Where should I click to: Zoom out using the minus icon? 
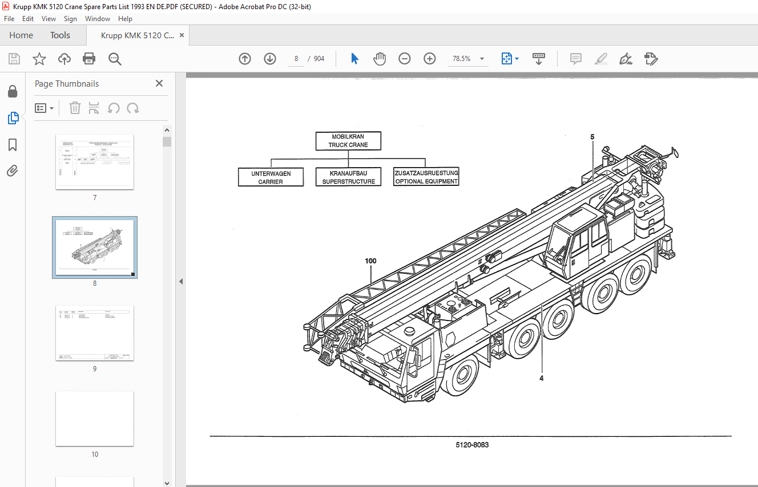pyautogui.click(x=405, y=59)
